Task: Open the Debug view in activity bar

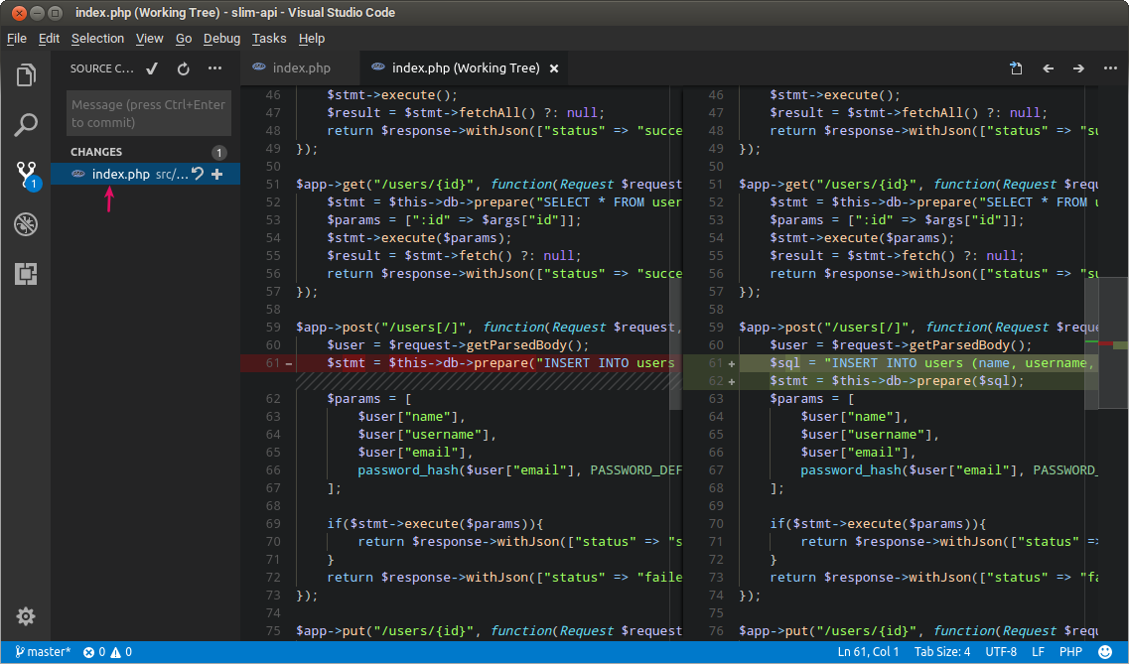Action: (x=26, y=225)
